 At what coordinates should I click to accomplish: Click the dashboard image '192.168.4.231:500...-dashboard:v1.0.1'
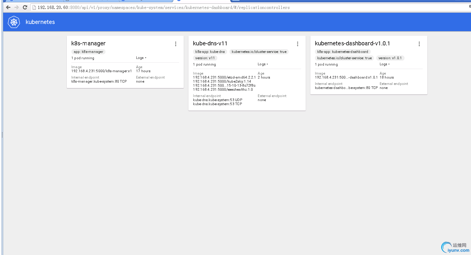(x=346, y=77)
